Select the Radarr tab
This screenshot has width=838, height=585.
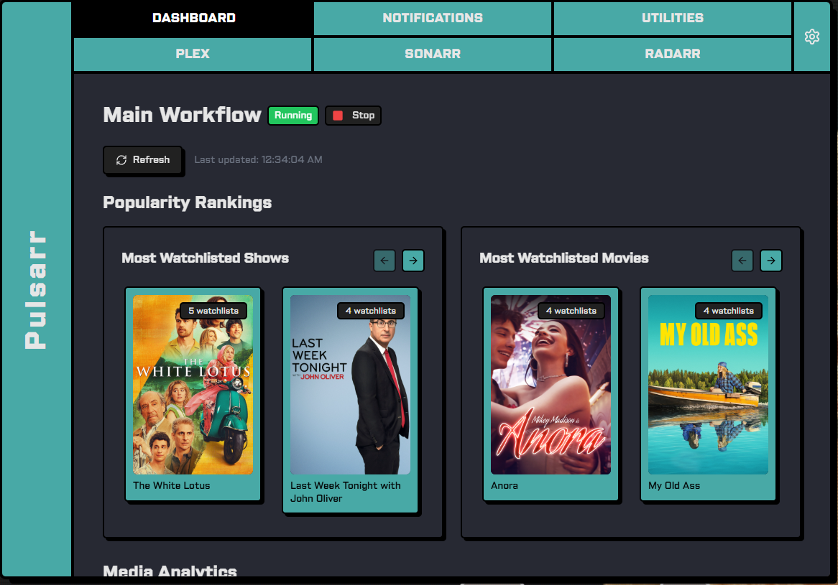point(672,54)
